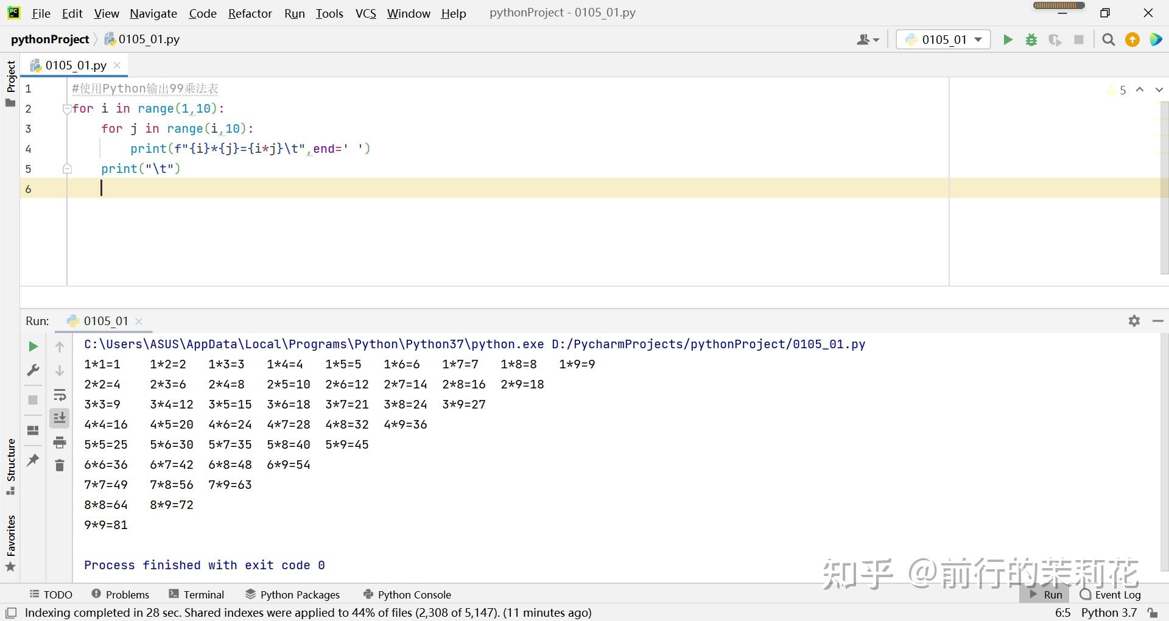Click the fold end marker on line 5

(x=67, y=169)
